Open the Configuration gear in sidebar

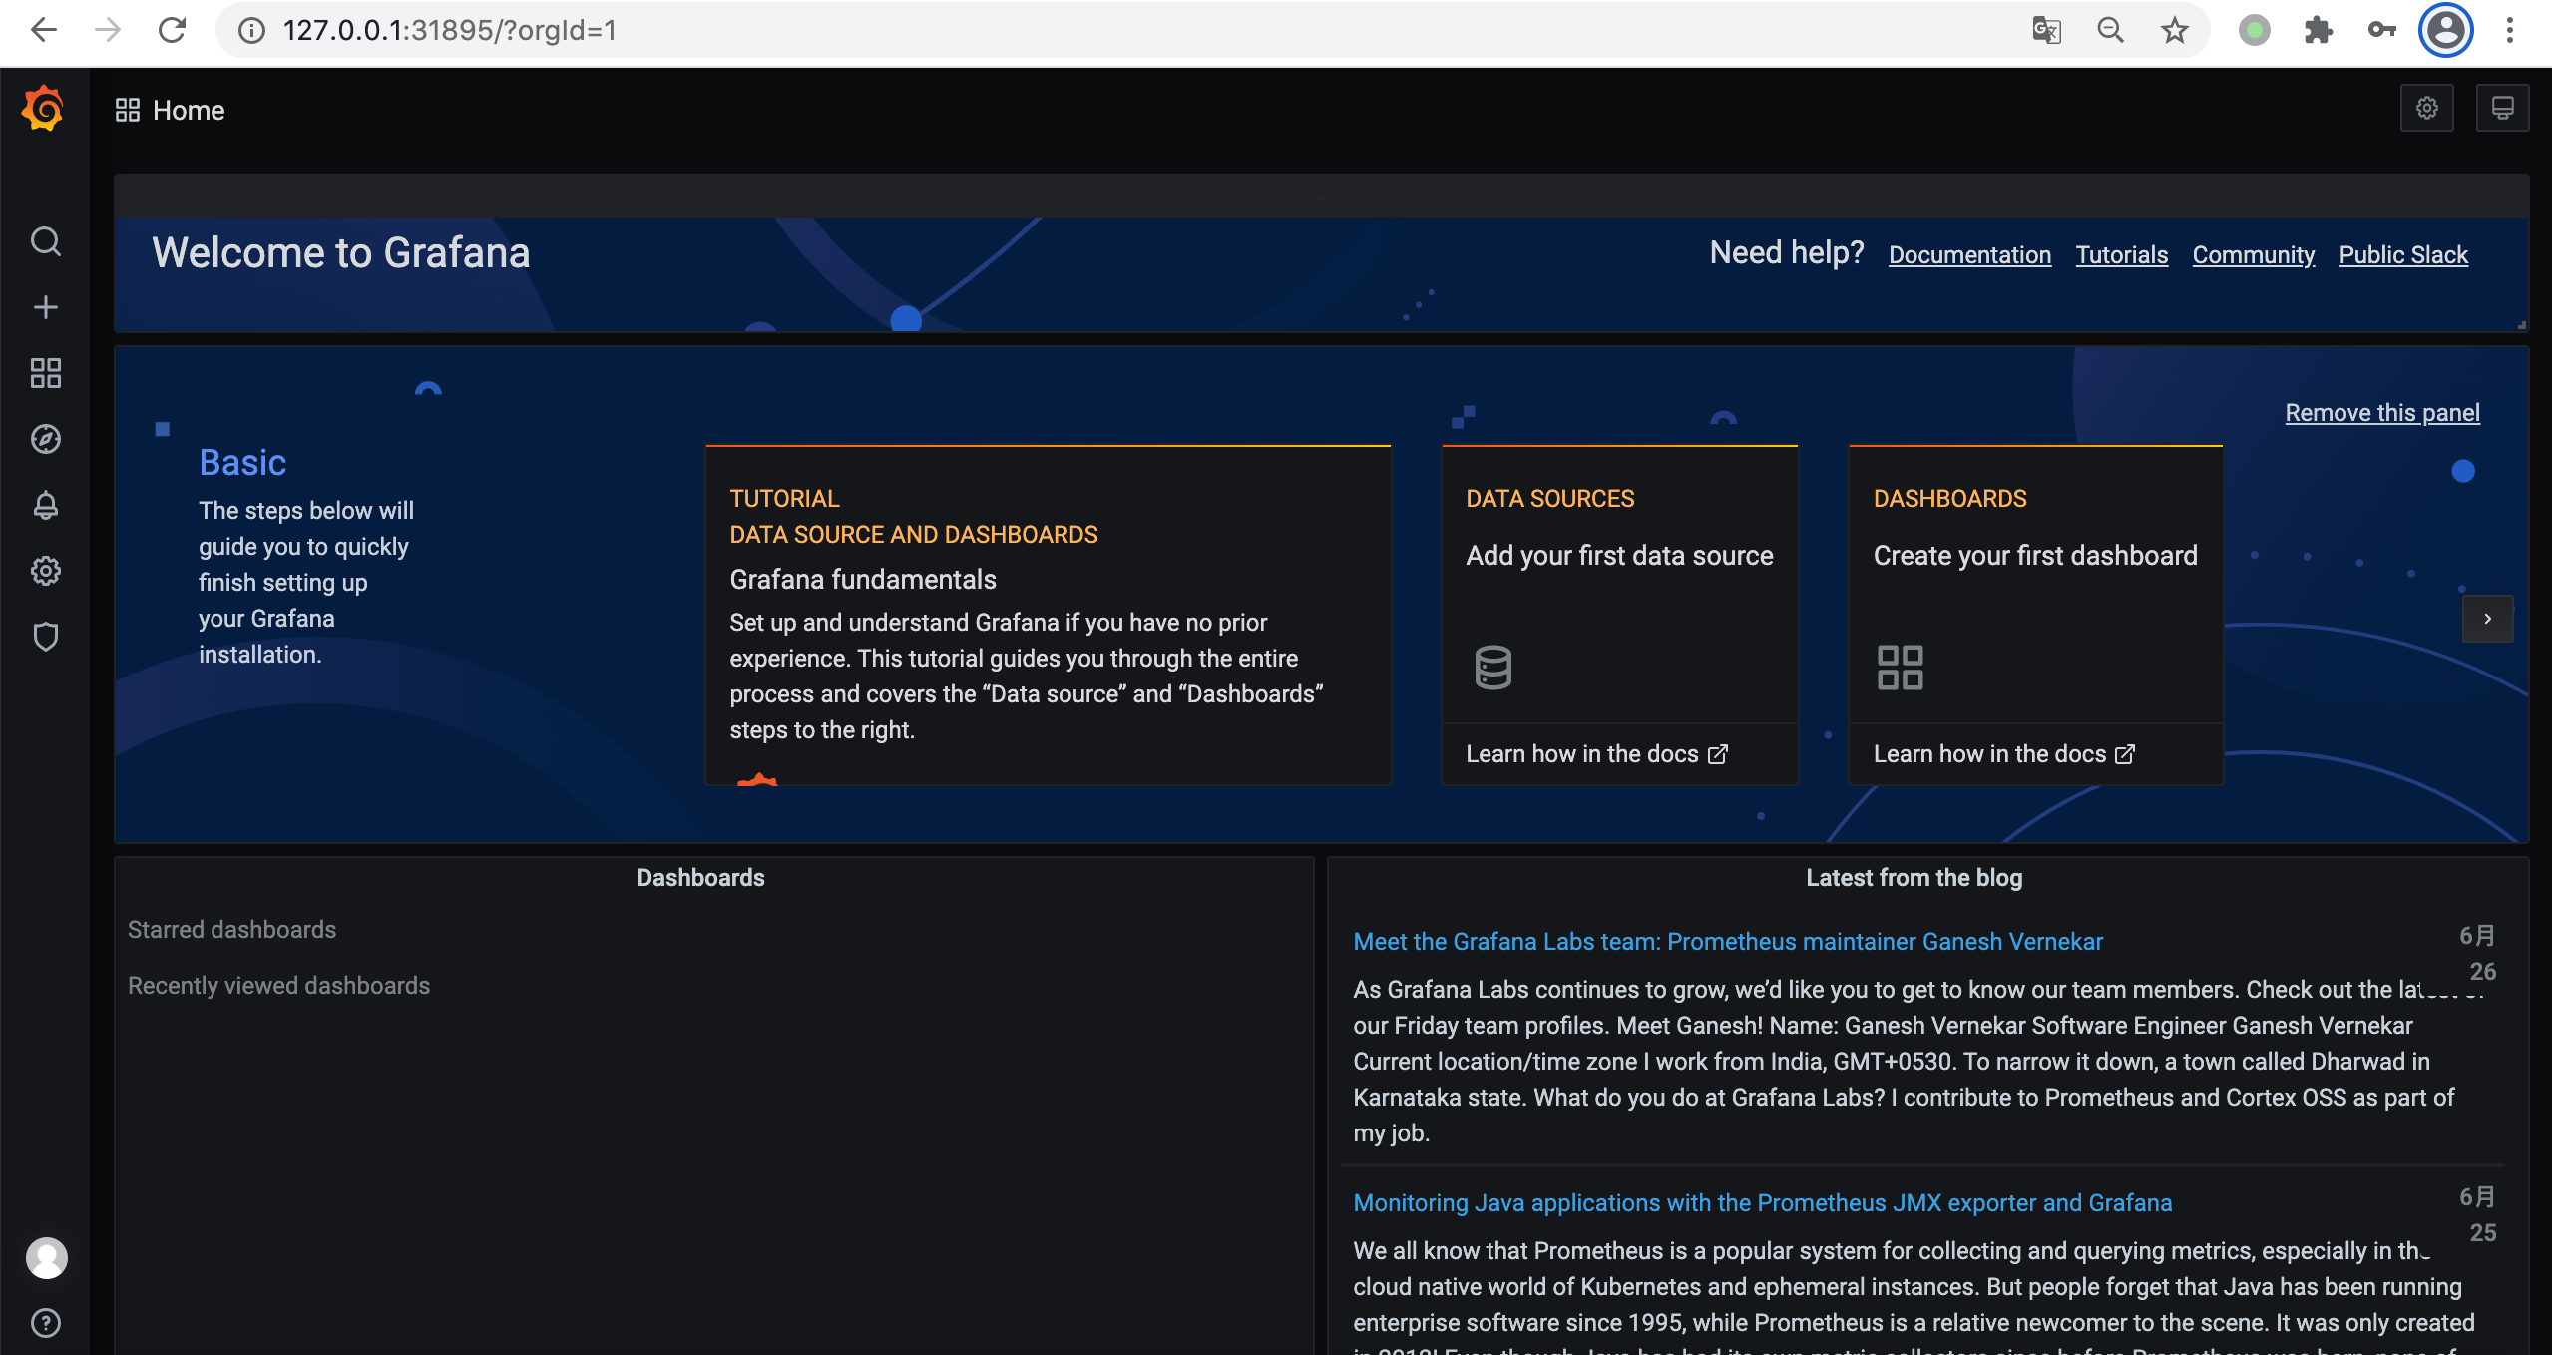[x=45, y=571]
